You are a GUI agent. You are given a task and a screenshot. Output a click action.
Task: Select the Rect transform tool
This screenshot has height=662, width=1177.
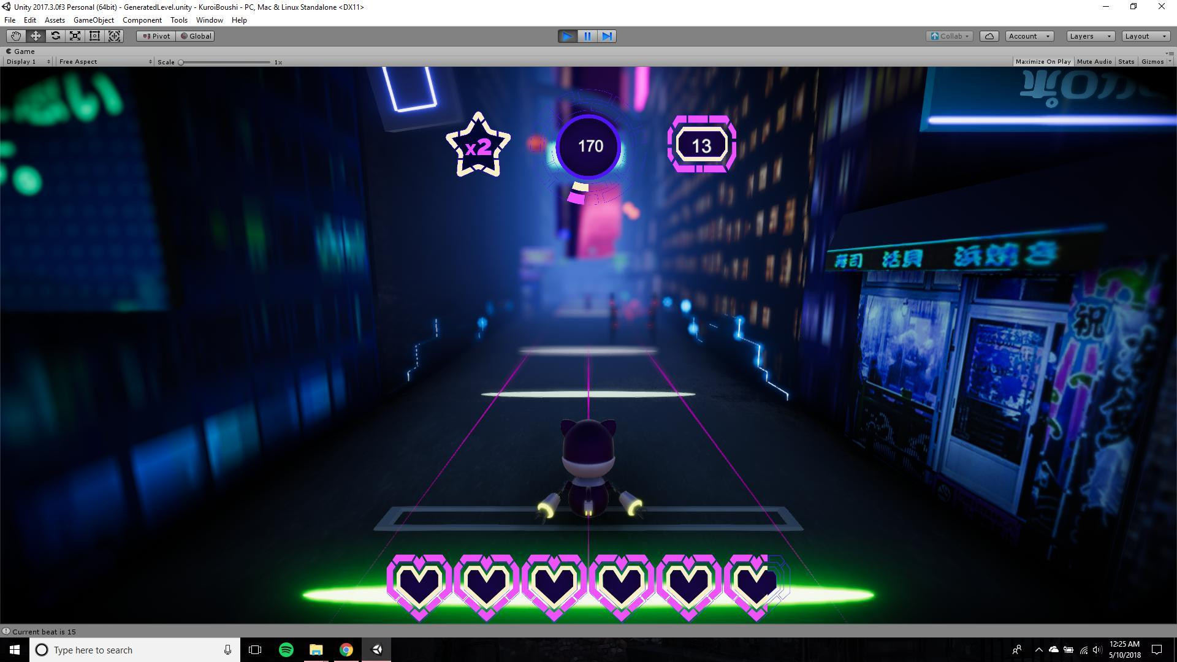pyautogui.click(x=94, y=36)
